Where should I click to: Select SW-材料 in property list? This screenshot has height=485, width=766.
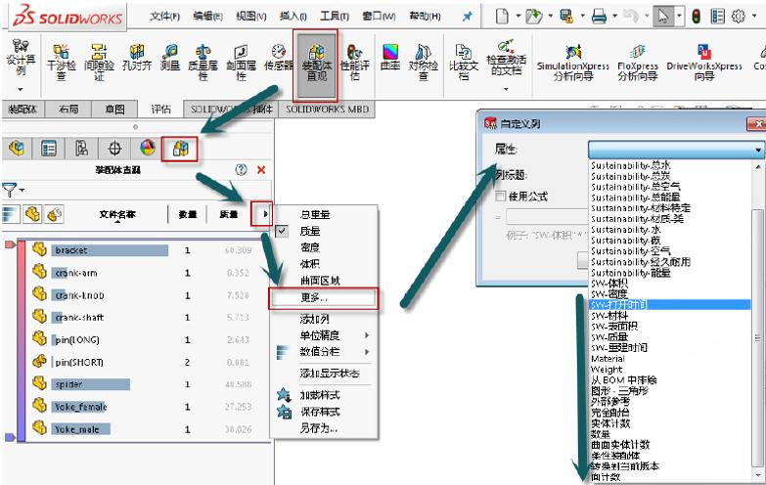[608, 316]
